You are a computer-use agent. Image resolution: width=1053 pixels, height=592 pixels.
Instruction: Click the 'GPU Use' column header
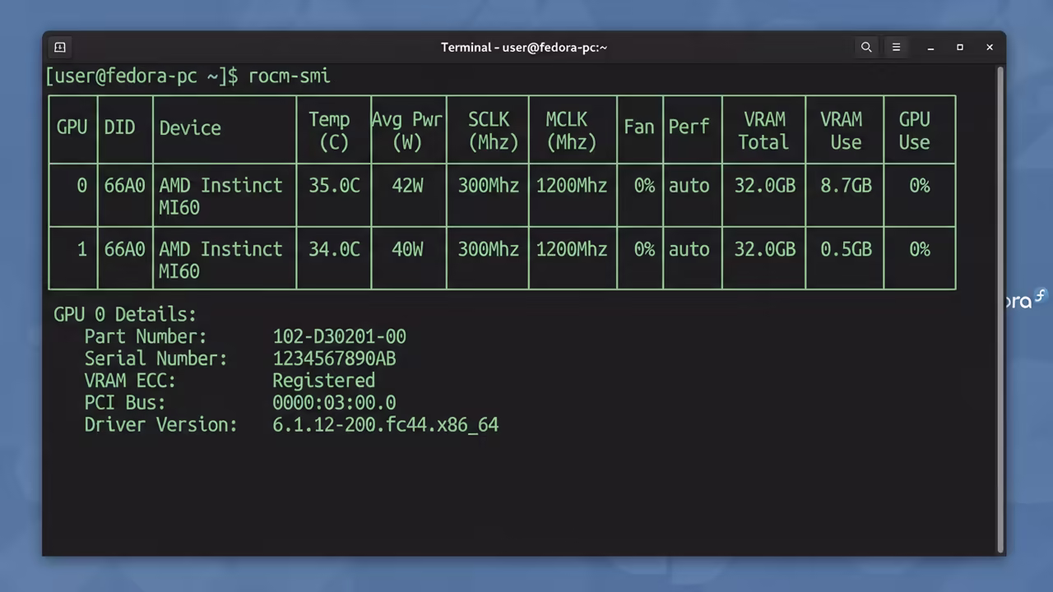pos(914,131)
